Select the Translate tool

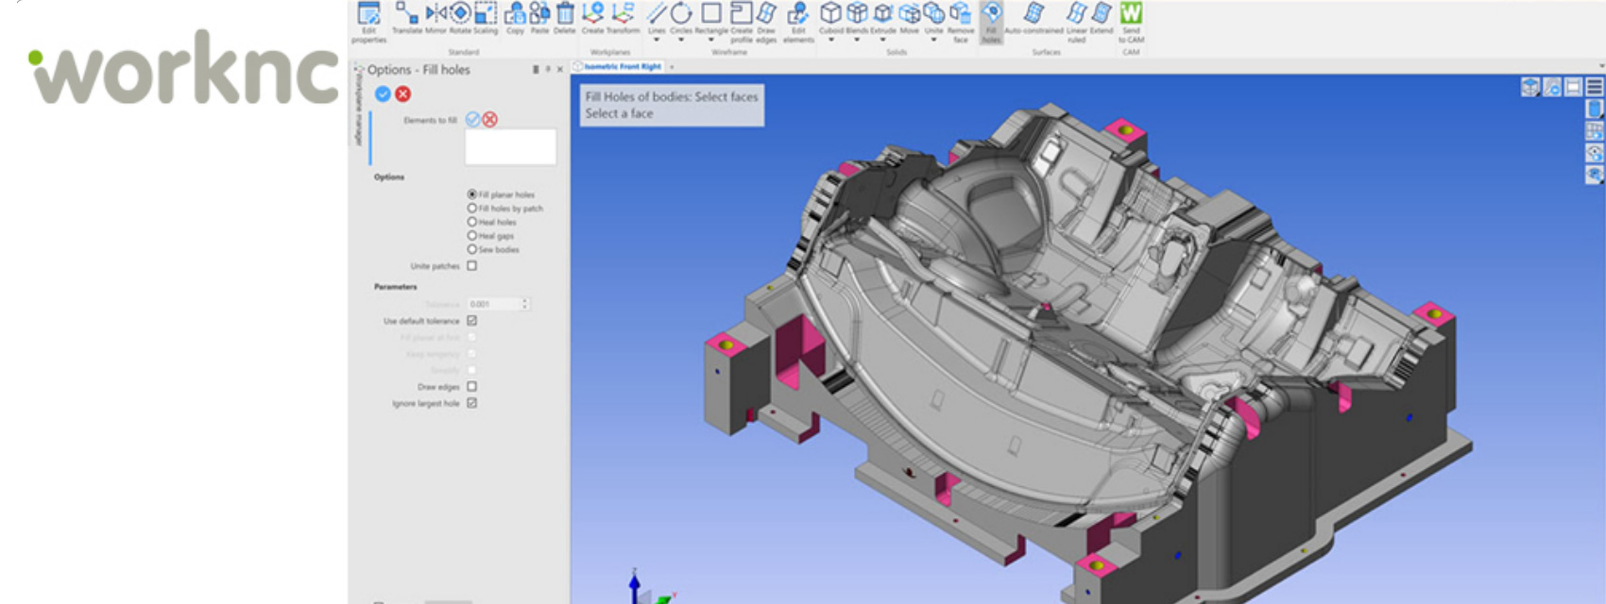click(407, 18)
